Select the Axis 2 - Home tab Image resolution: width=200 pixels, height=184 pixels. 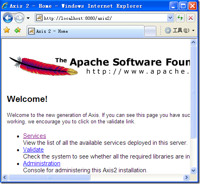86,31
